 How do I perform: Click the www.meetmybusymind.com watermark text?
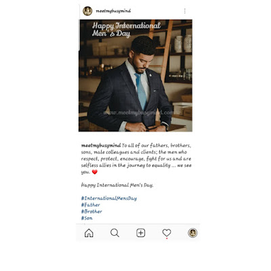(139, 112)
